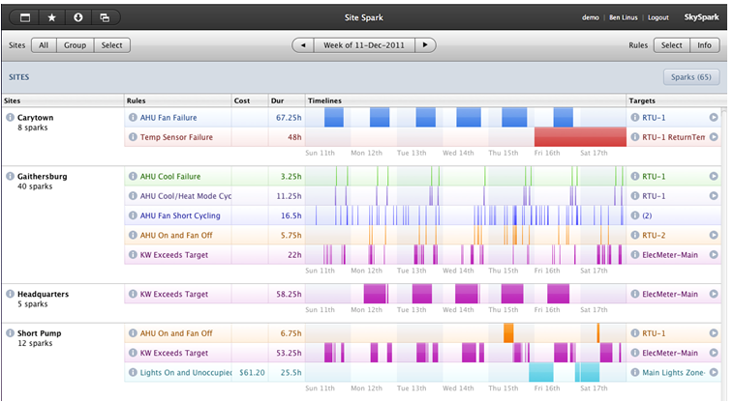Click the SkySpark logo link
This screenshot has height=402, width=734.
701,17
